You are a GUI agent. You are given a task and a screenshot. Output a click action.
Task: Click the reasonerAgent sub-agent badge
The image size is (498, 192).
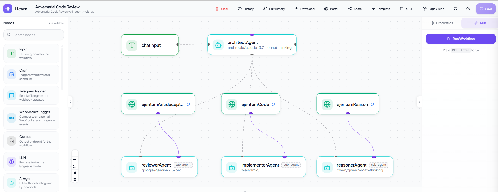pos(379,165)
